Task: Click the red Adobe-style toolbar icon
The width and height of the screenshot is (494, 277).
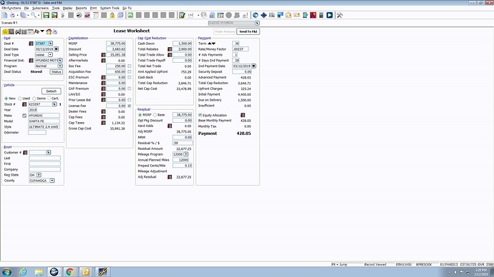Action: tap(313, 15)
